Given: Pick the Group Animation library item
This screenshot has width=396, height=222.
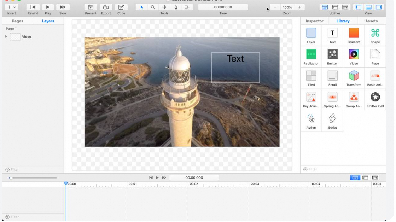Looking at the screenshot, I should pyautogui.click(x=354, y=100).
